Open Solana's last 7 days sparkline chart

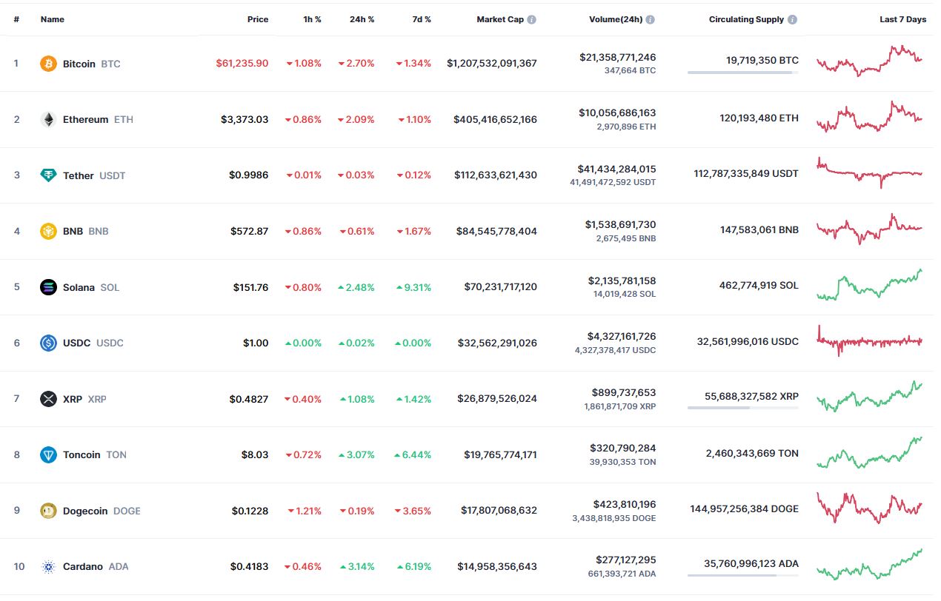(x=869, y=286)
